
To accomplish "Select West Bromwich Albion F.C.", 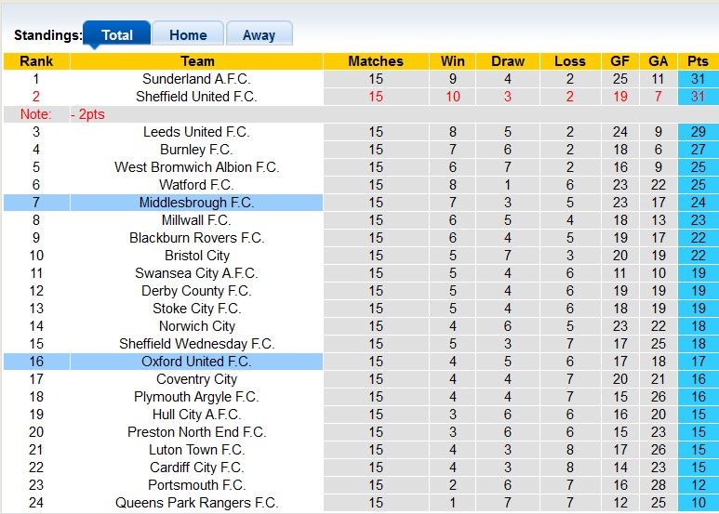I will coord(196,167).
